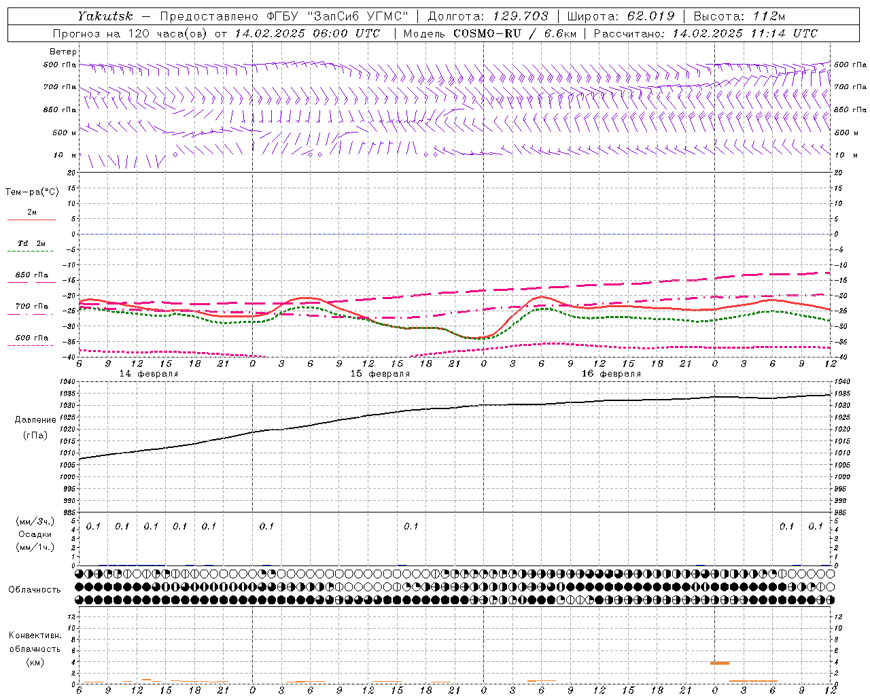Click the (км) convective height unit label
The height and width of the screenshot is (696, 870).
click(35, 662)
